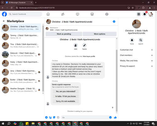Expand Media, files and links section
This screenshot has width=157, height=126.
point(136,61)
